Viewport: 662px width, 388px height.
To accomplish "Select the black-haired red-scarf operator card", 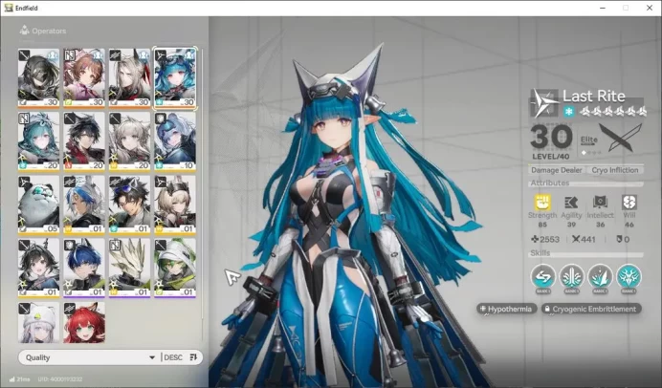I will 84,141.
